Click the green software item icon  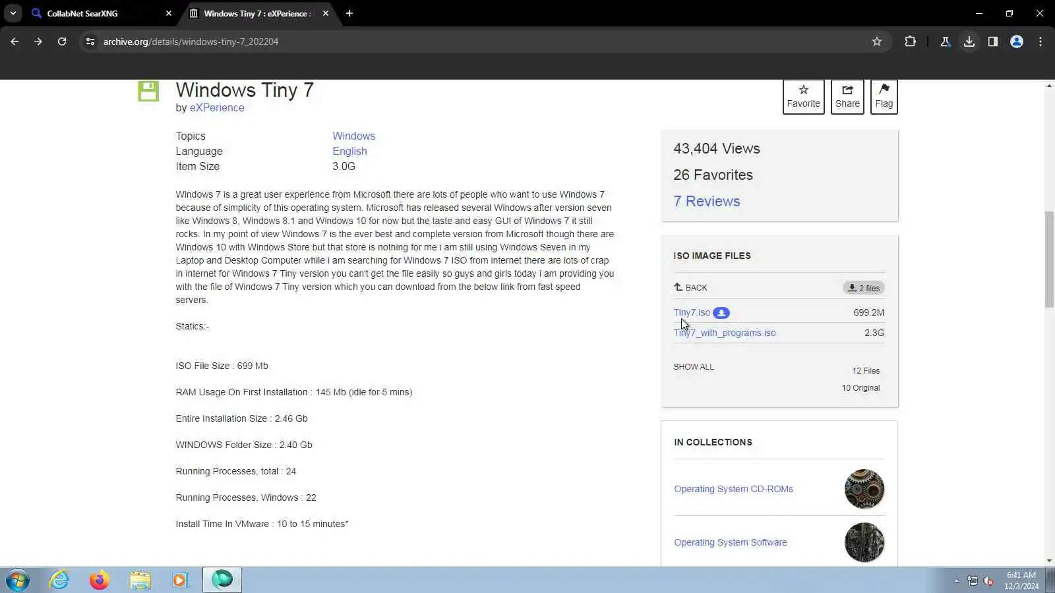pyautogui.click(x=148, y=91)
